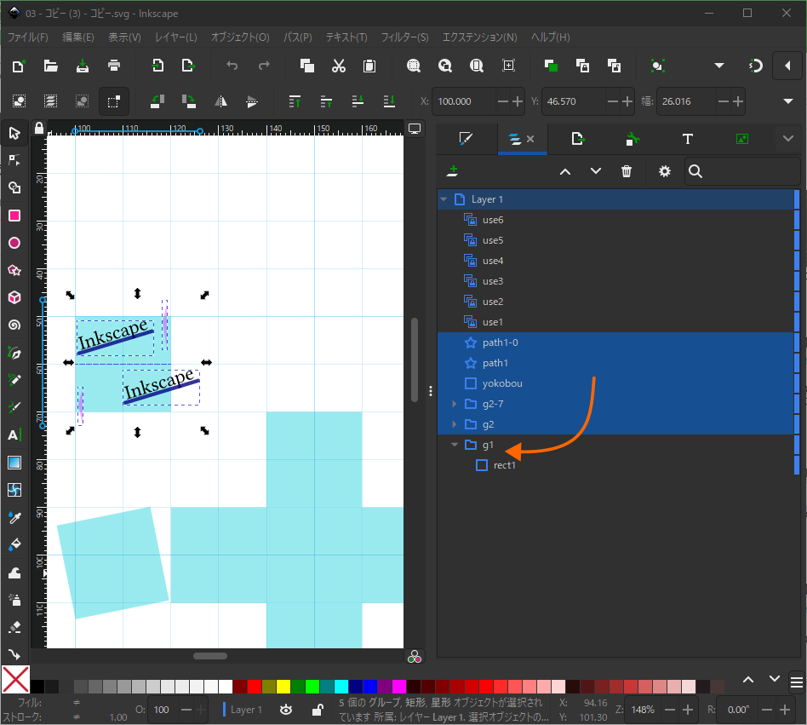This screenshot has height=725, width=807.
Task: Select the Spray tool
Action: 14,600
